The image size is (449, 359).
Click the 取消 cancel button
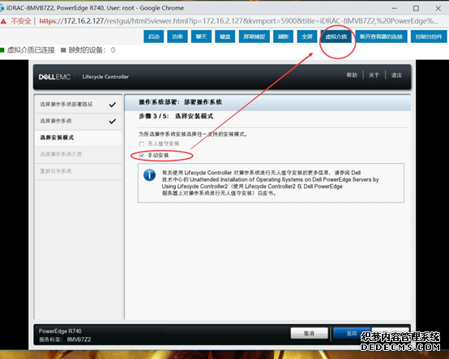coord(310,333)
